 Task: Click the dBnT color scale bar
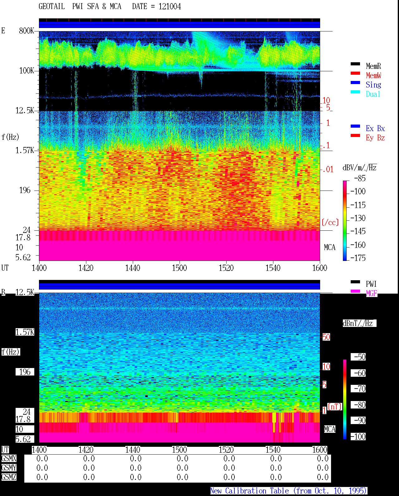345,399
